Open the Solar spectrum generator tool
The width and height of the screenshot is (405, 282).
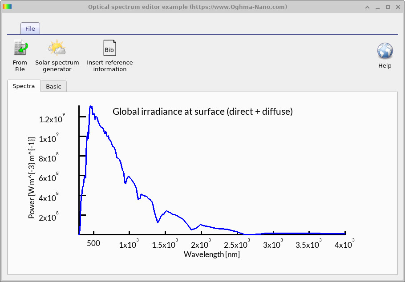(x=57, y=53)
